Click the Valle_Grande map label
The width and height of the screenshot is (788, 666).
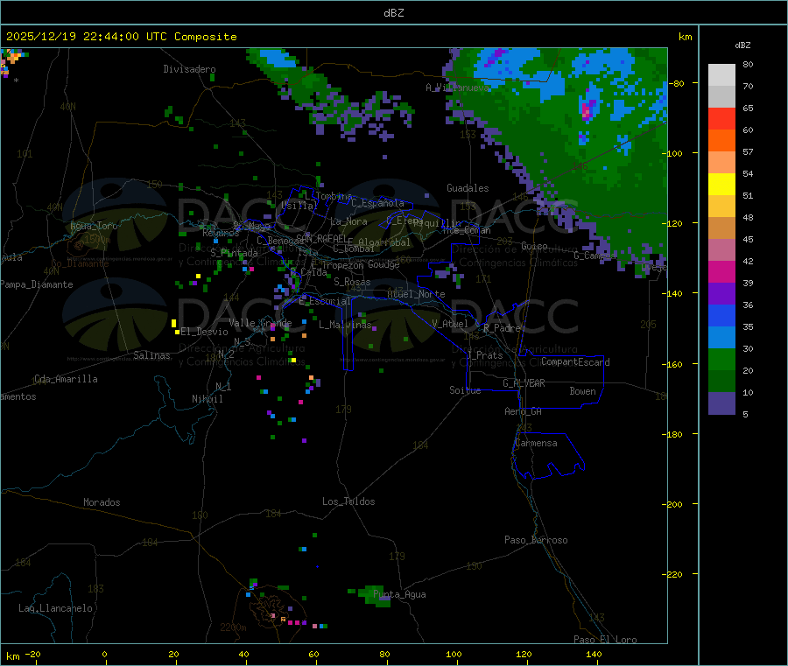[x=260, y=323]
